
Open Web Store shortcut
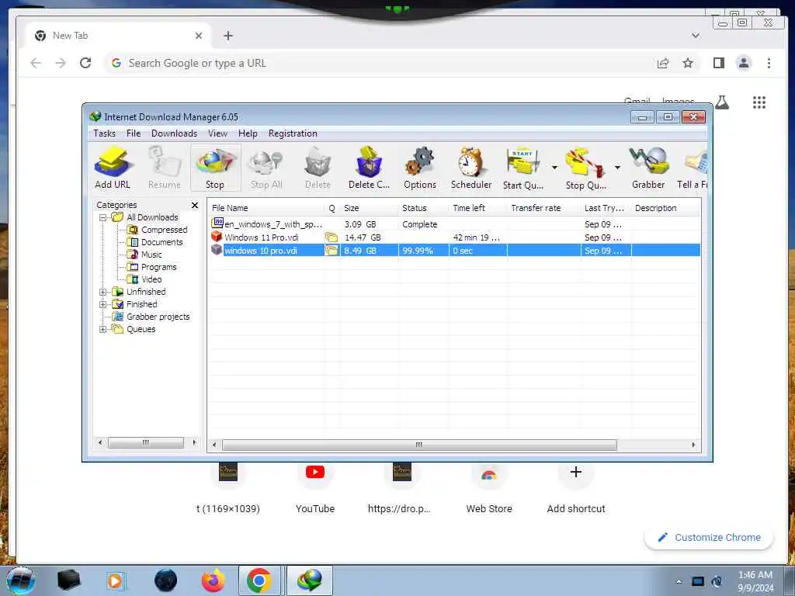489,487
